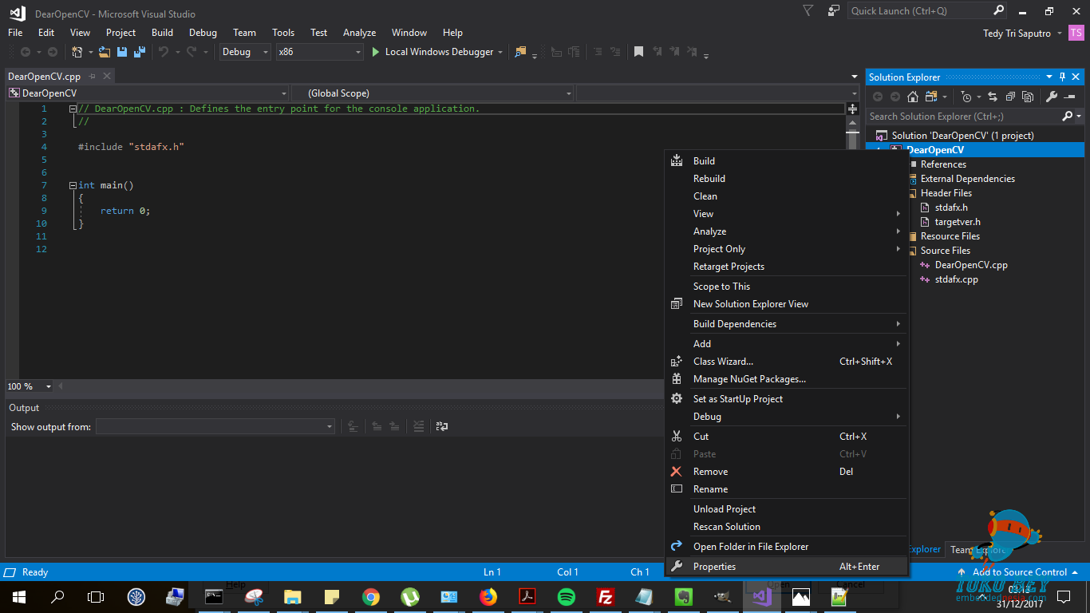Open the Tools menu
Viewport: 1090px width, 613px height.
283,33
